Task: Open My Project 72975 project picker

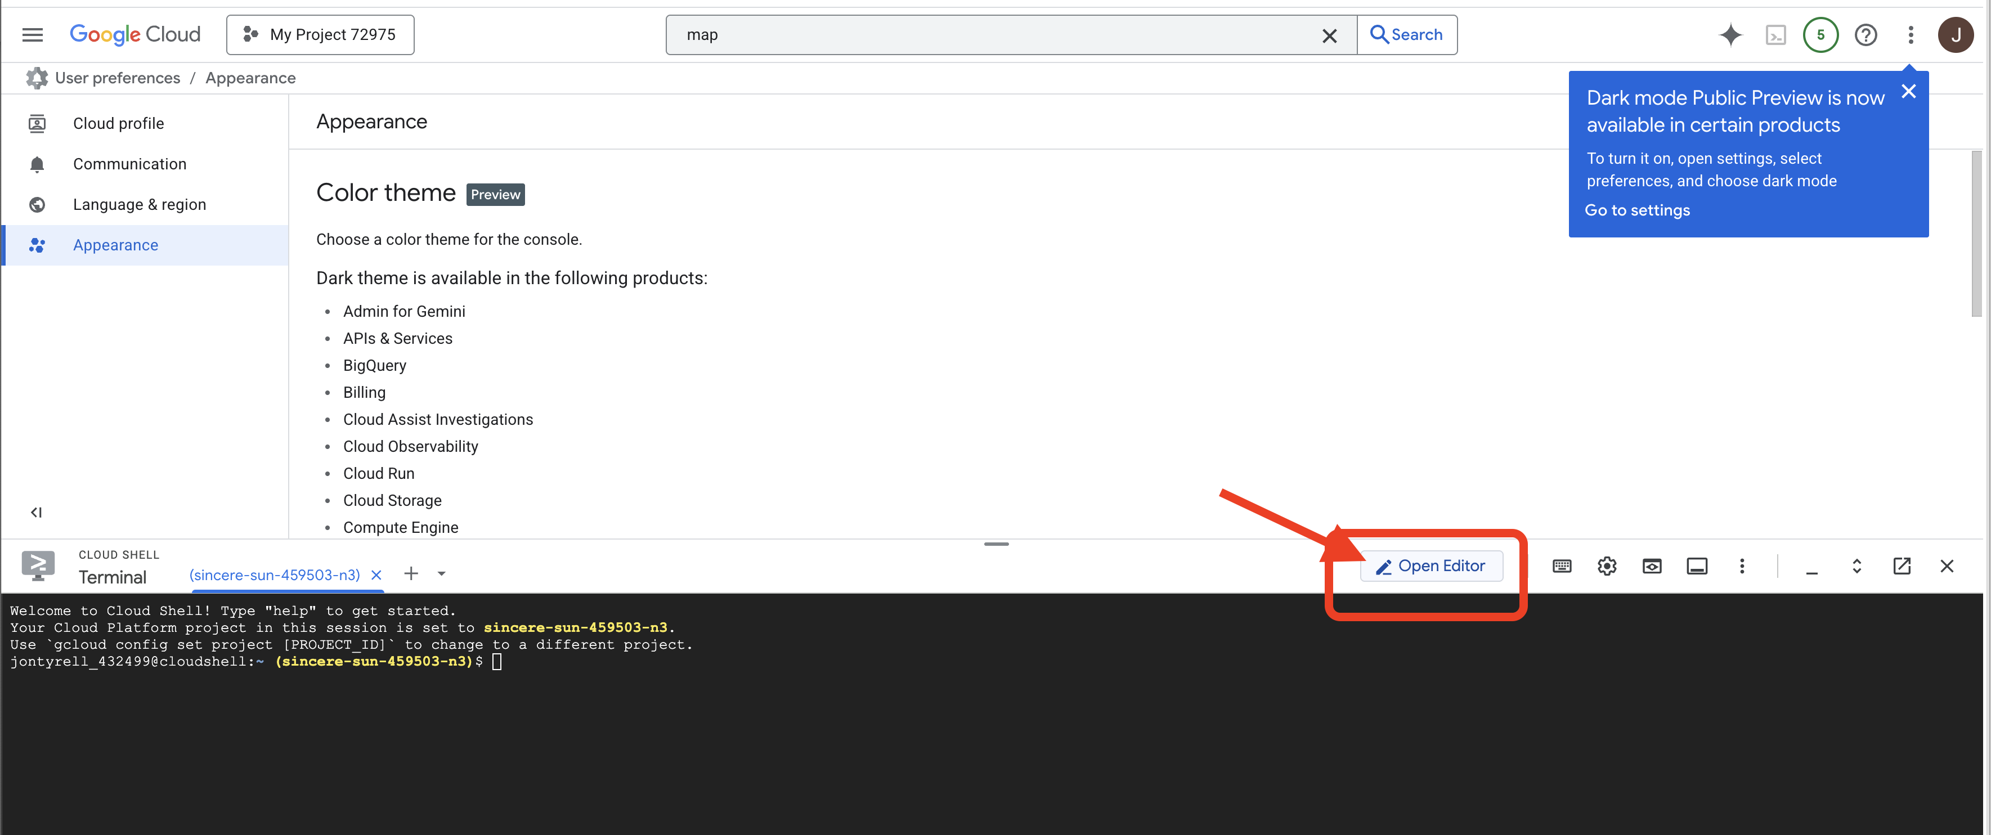Action: pyautogui.click(x=320, y=35)
